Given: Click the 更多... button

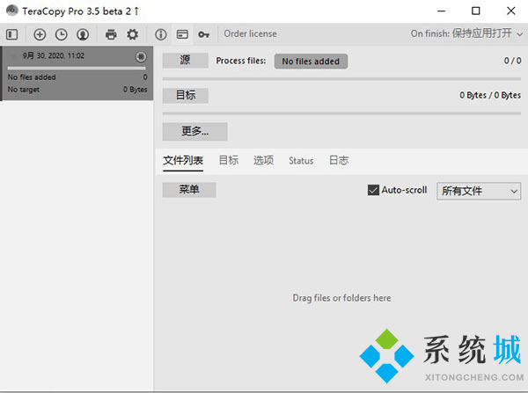Looking at the screenshot, I should click(194, 131).
